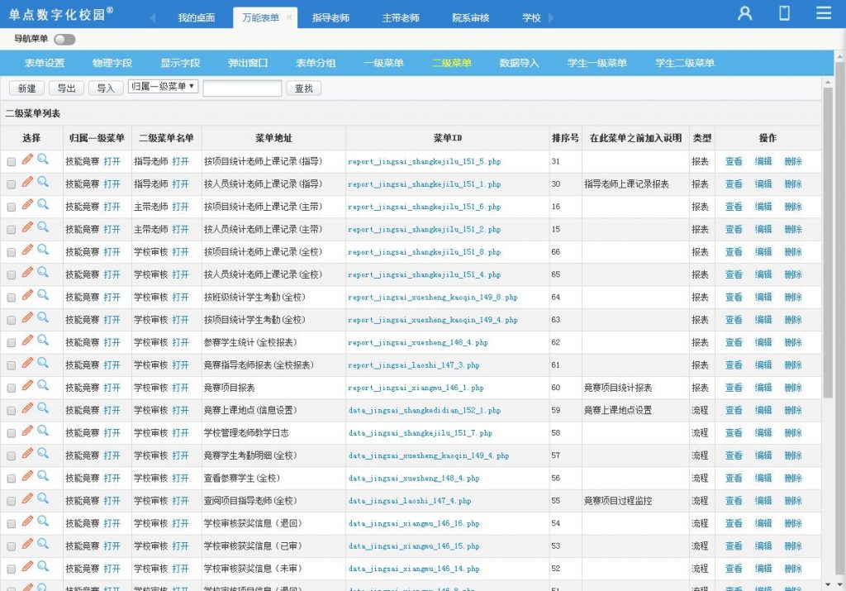Click the 查找 button
Image resolution: width=846 pixels, height=591 pixels.
click(x=304, y=88)
